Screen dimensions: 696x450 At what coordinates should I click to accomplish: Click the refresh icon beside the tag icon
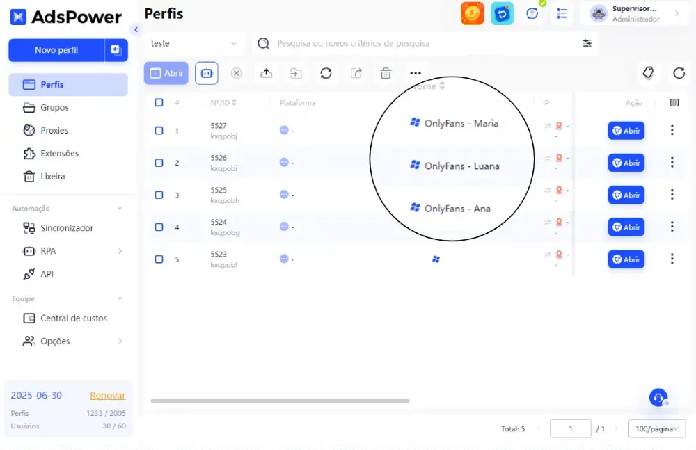[x=679, y=73]
